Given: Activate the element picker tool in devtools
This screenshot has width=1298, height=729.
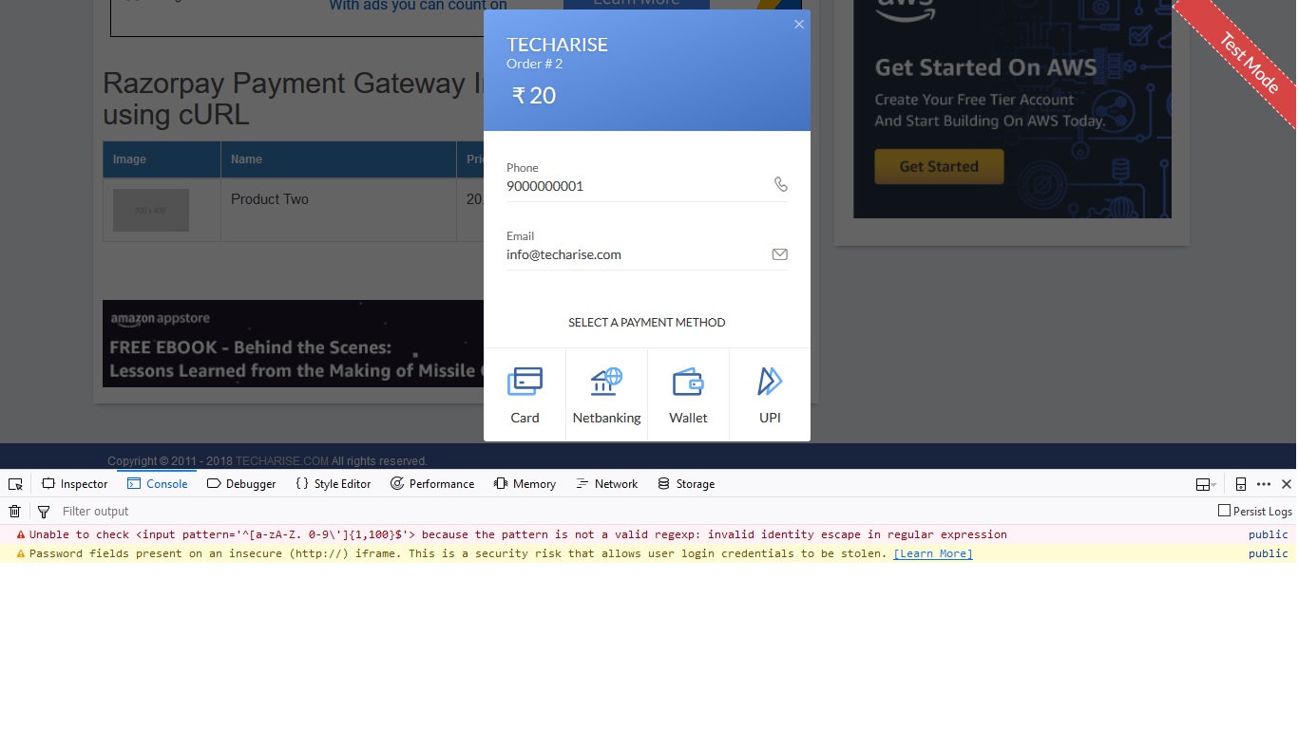Looking at the screenshot, I should point(15,484).
